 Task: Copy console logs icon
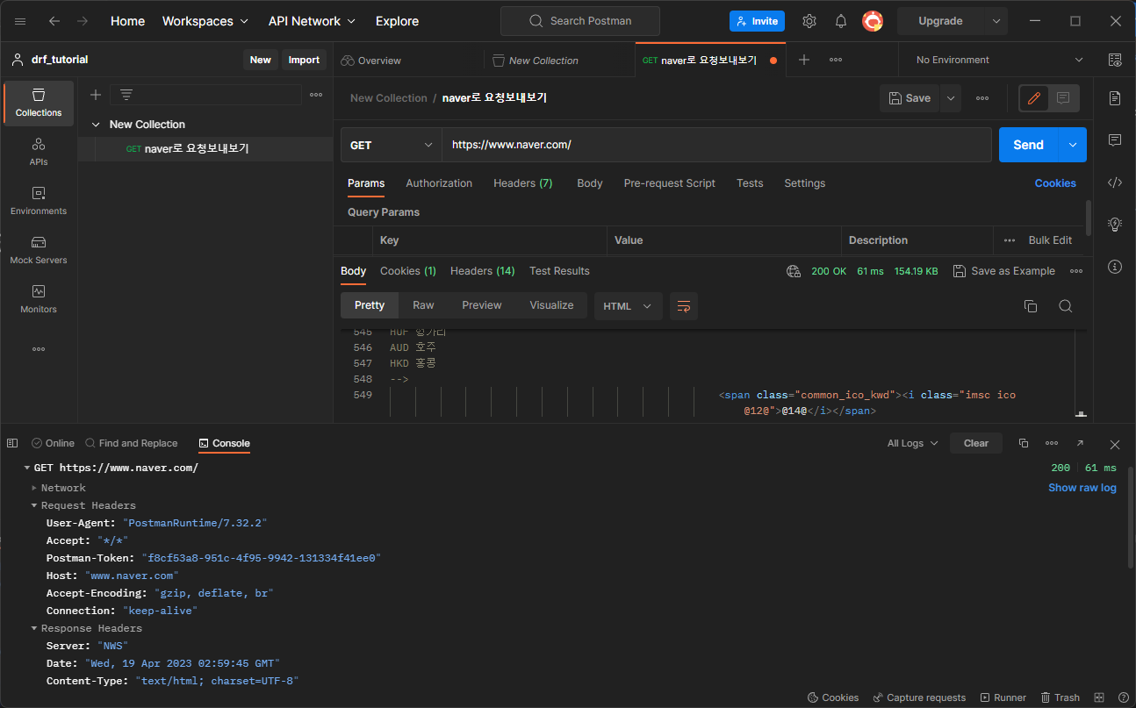[x=1024, y=443]
